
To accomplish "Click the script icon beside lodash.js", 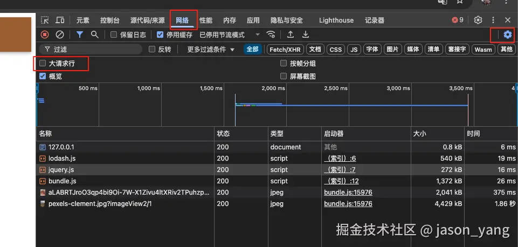I will 42,159.
